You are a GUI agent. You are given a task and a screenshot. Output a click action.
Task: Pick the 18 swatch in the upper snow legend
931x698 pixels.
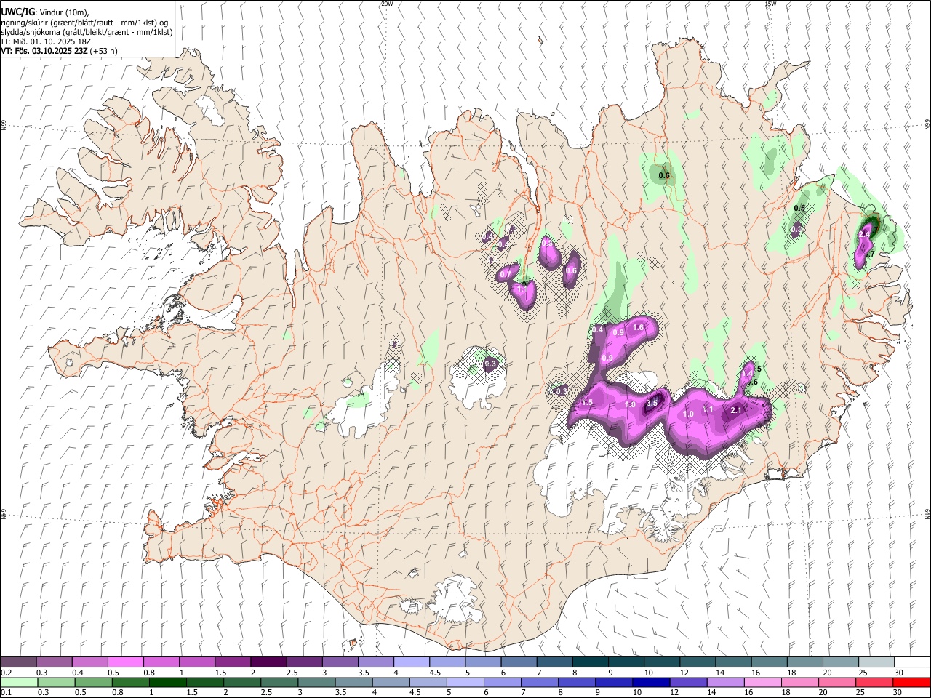804,662
